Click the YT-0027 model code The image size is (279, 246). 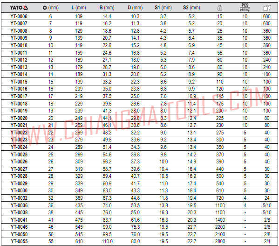click(19, 169)
